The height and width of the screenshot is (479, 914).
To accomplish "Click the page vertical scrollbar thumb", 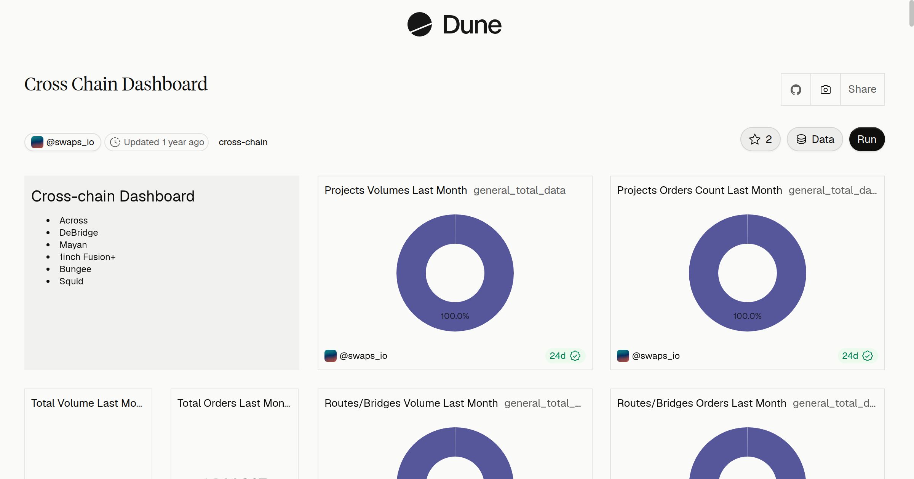I will click(911, 14).
